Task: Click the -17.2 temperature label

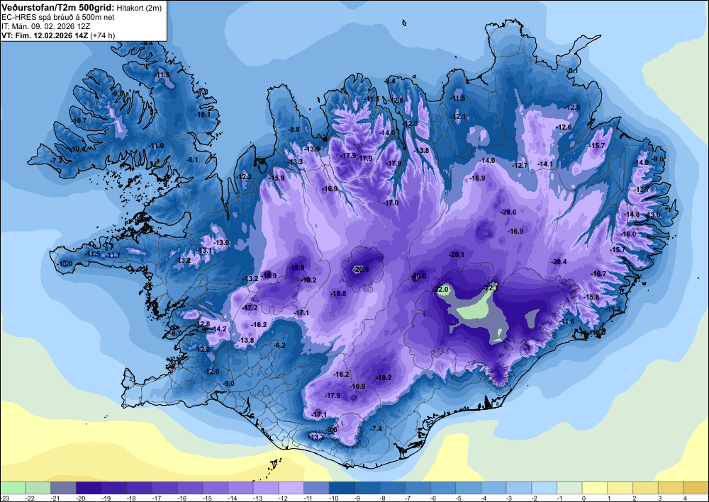Action: point(250,308)
